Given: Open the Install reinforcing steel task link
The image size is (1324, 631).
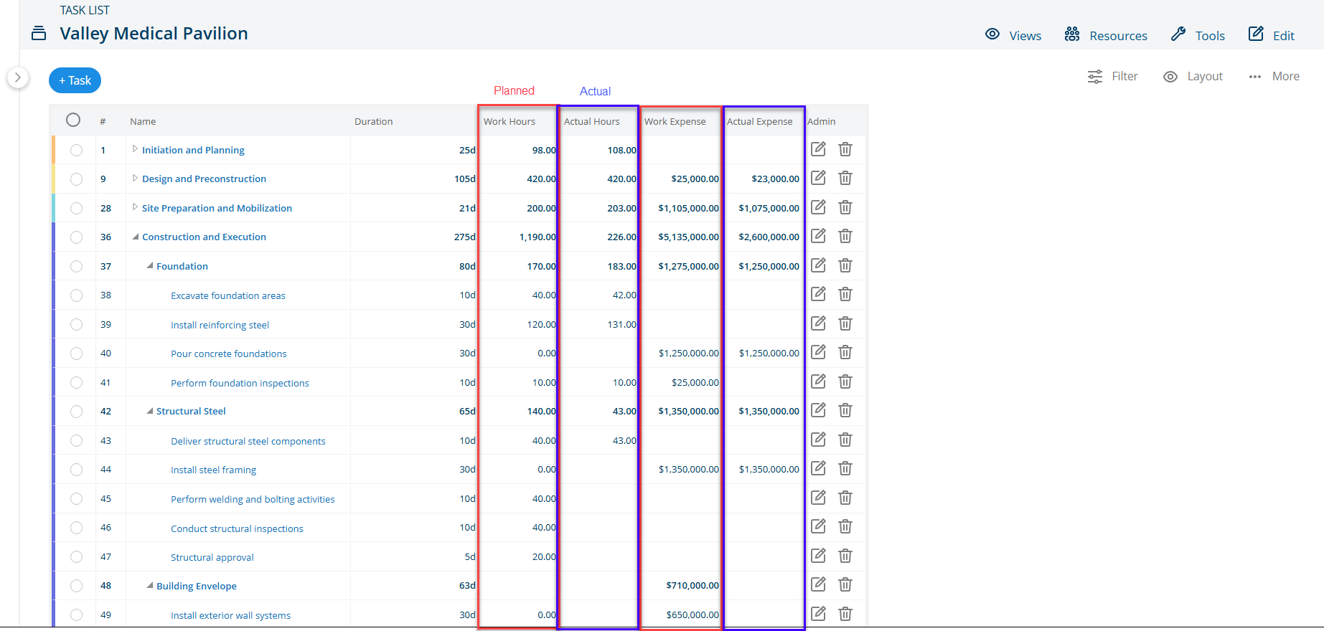Looking at the screenshot, I should click(220, 325).
